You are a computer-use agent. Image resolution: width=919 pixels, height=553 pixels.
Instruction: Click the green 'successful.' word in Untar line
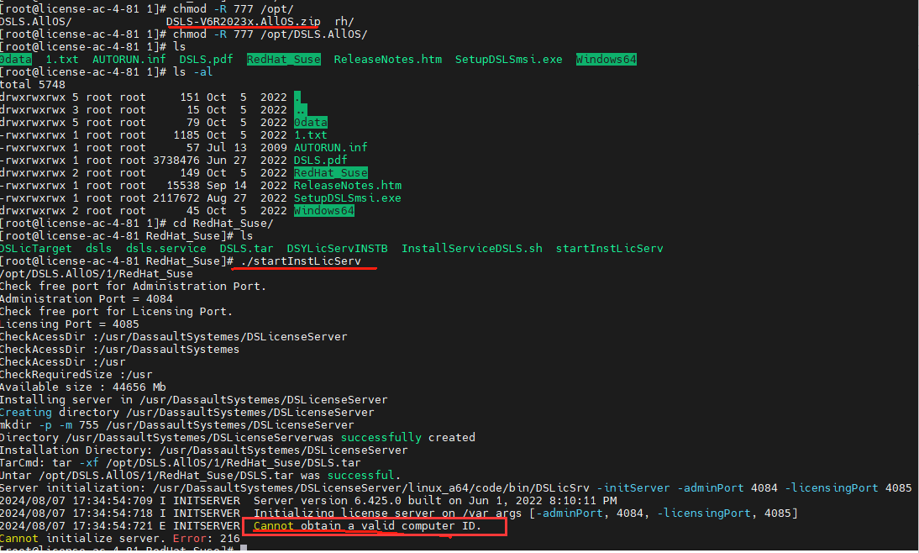coord(364,475)
